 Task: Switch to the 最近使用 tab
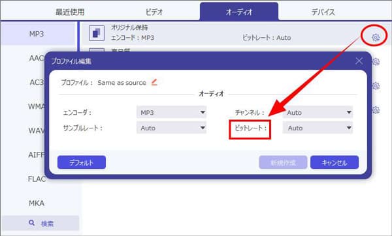[70, 12]
